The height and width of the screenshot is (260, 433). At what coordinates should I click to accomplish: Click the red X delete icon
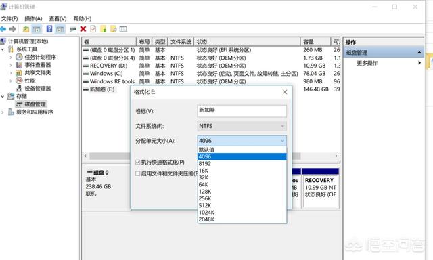[x=83, y=29]
